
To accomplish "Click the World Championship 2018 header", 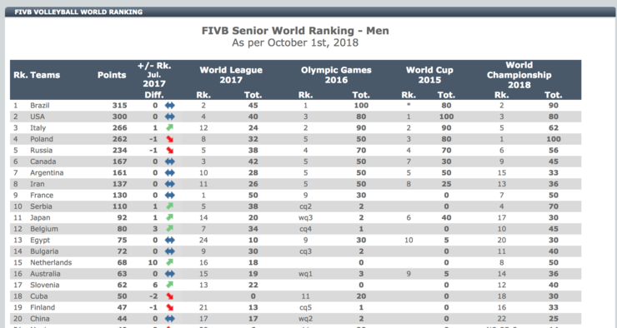I will [519, 75].
